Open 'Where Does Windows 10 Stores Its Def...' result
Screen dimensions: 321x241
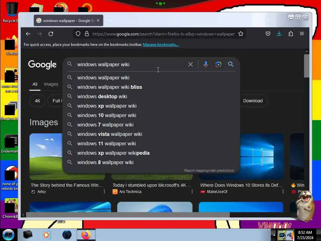[x=241, y=185]
